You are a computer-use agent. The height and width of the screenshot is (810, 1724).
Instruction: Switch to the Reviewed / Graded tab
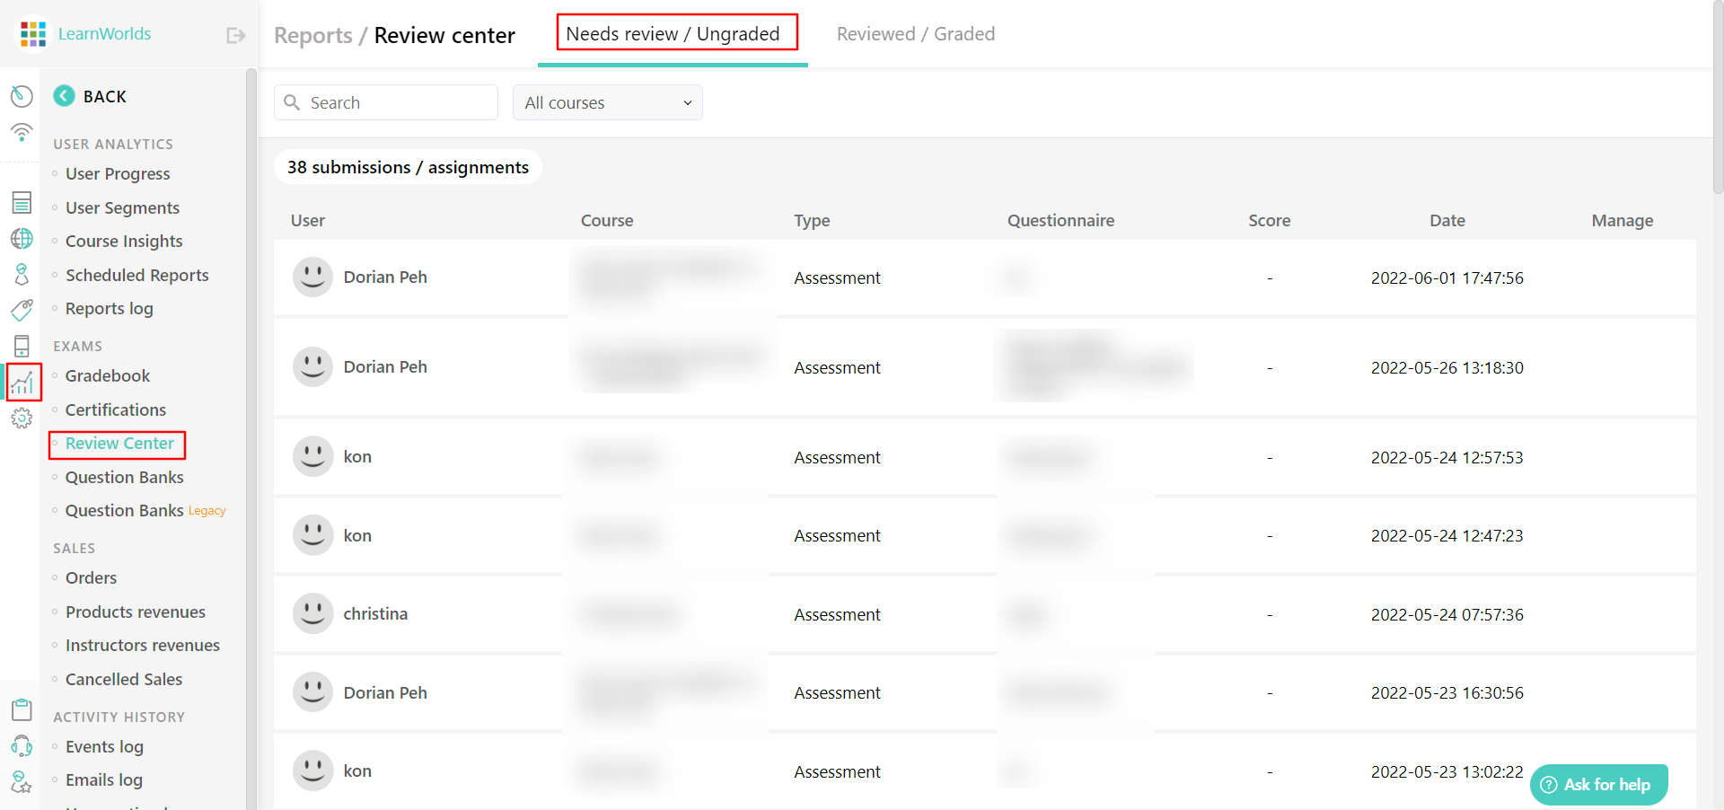pyautogui.click(x=915, y=33)
